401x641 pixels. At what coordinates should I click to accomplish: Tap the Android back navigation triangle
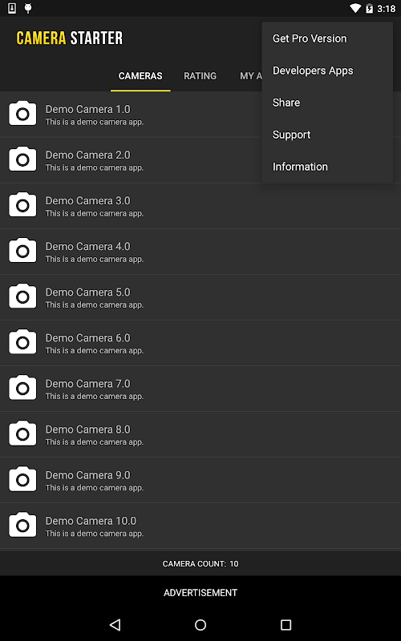[115, 624]
